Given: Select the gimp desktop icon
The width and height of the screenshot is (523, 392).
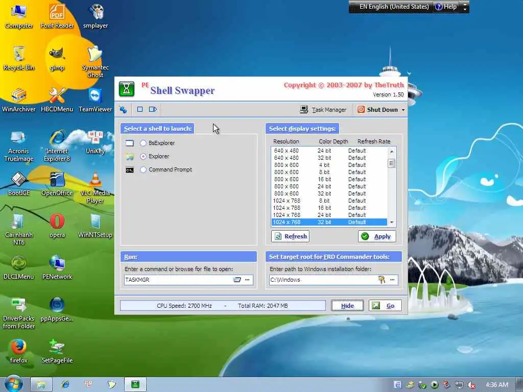Looking at the screenshot, I should pyautogui.click(x=57, y=59).
